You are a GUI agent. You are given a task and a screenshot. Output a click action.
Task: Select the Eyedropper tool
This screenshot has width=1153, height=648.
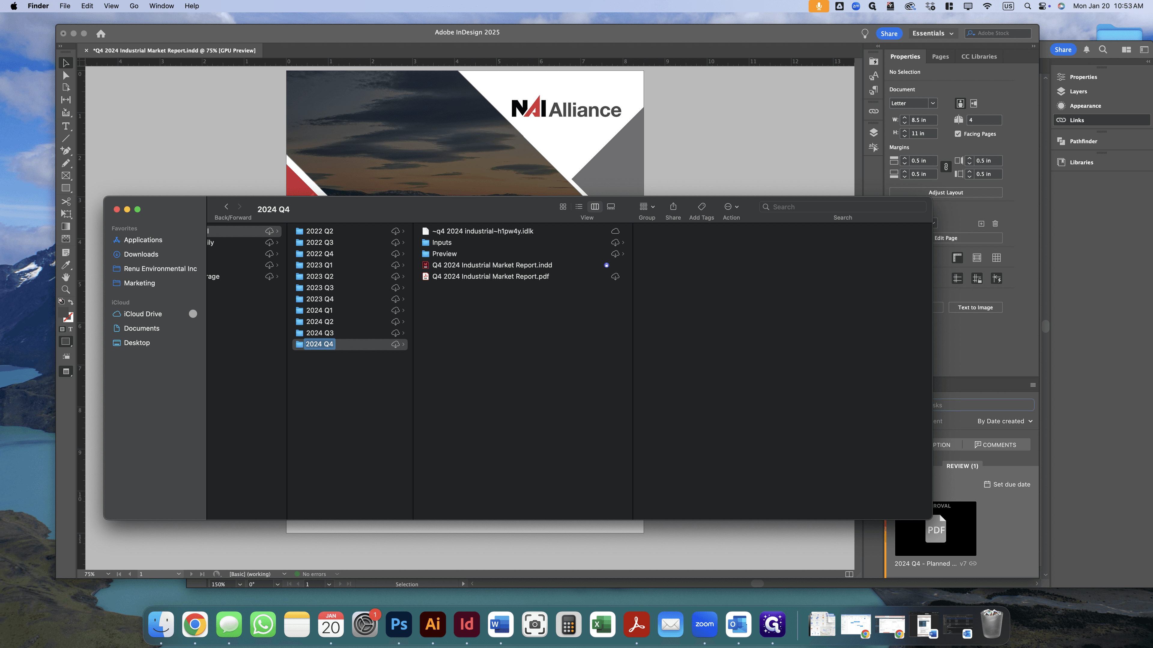66,265
